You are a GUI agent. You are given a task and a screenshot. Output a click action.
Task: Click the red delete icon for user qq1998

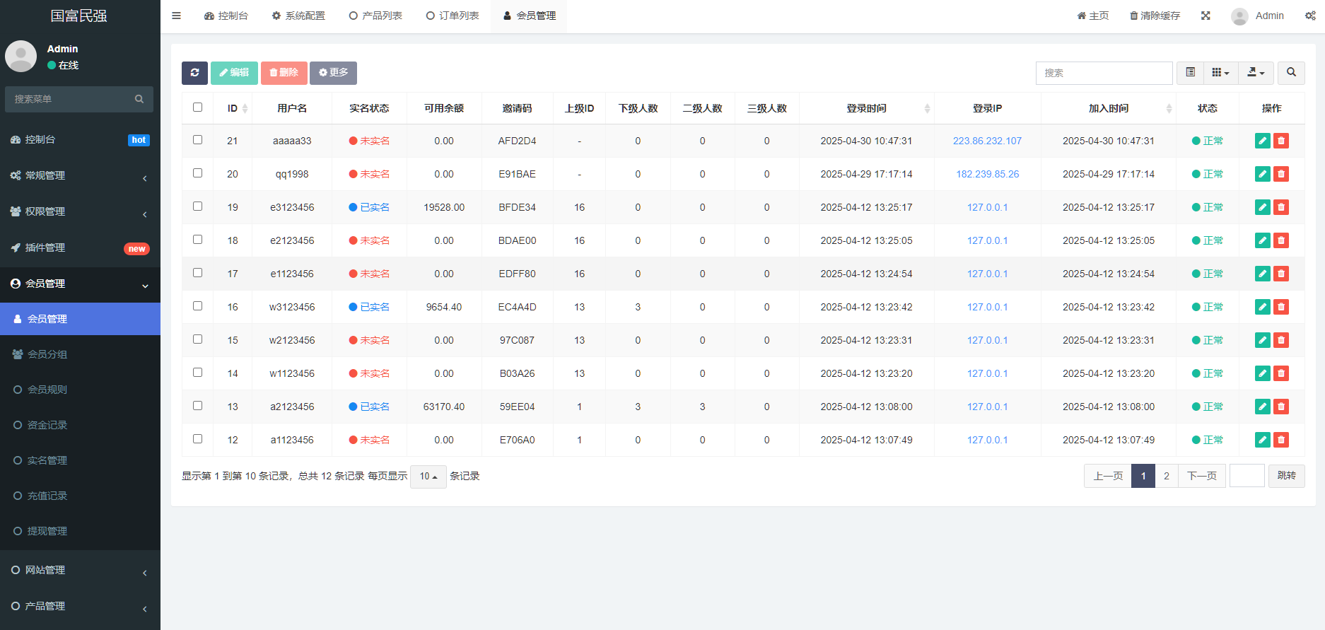pos(1280,174)
